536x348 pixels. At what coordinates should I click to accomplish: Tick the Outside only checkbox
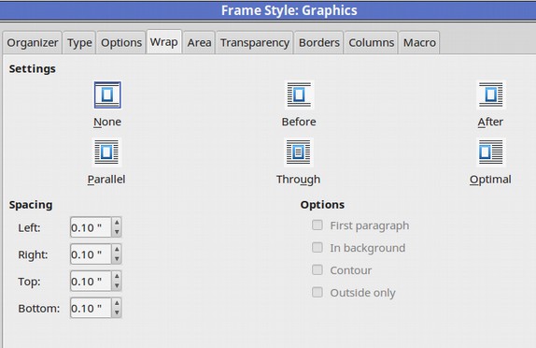(317, 292)
